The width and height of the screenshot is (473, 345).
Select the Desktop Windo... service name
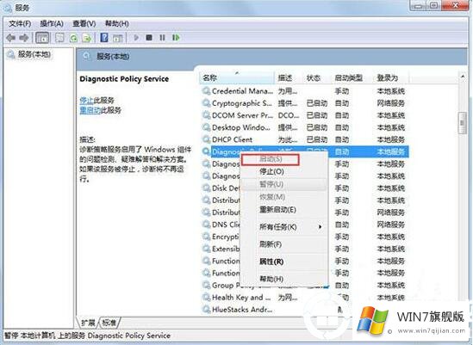[241, 127]
